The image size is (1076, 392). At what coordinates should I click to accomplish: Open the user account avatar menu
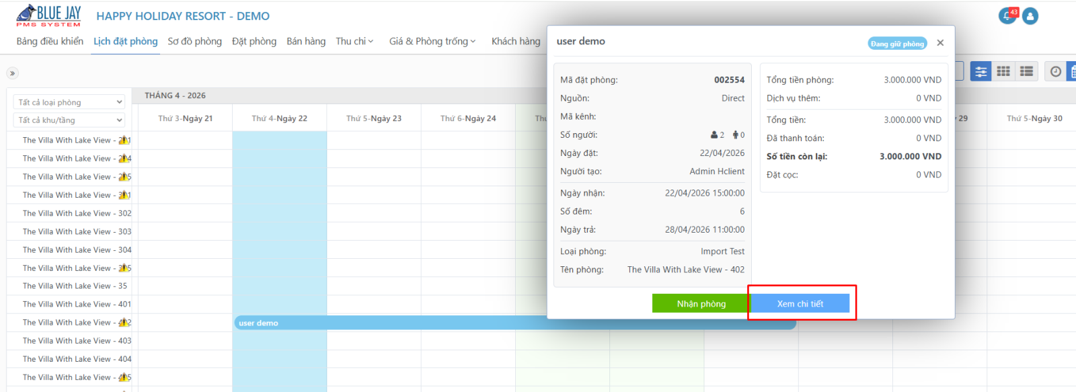pos(1030,16)
